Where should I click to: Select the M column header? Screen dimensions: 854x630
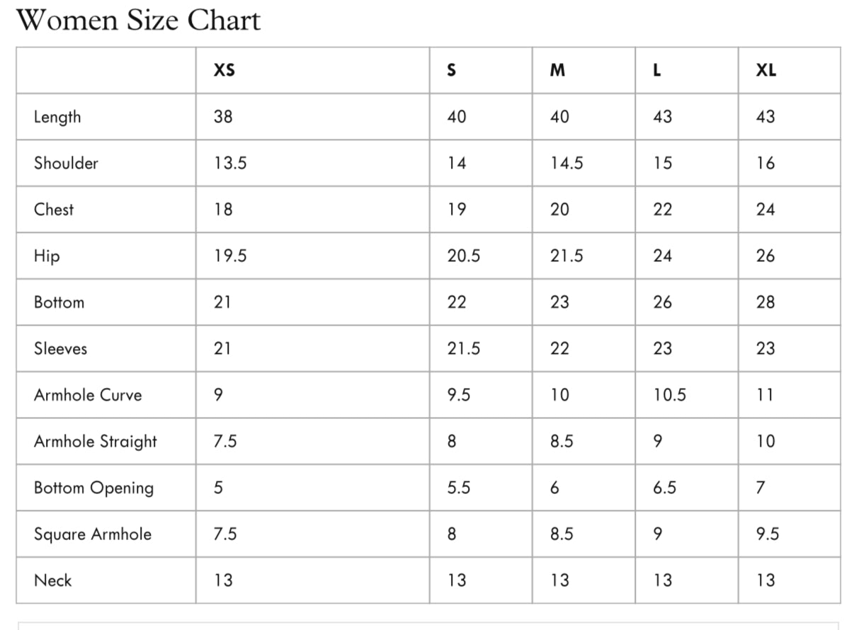[x=558, y=70]
